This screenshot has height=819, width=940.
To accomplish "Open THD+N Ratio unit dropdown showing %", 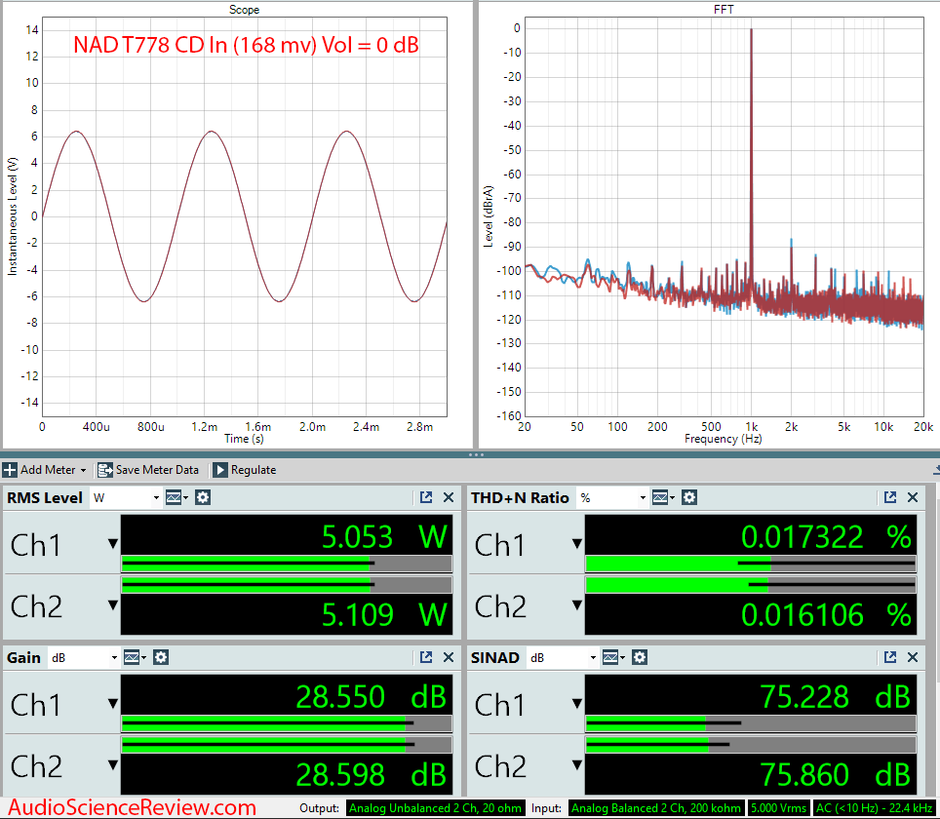I will [612, 497].
